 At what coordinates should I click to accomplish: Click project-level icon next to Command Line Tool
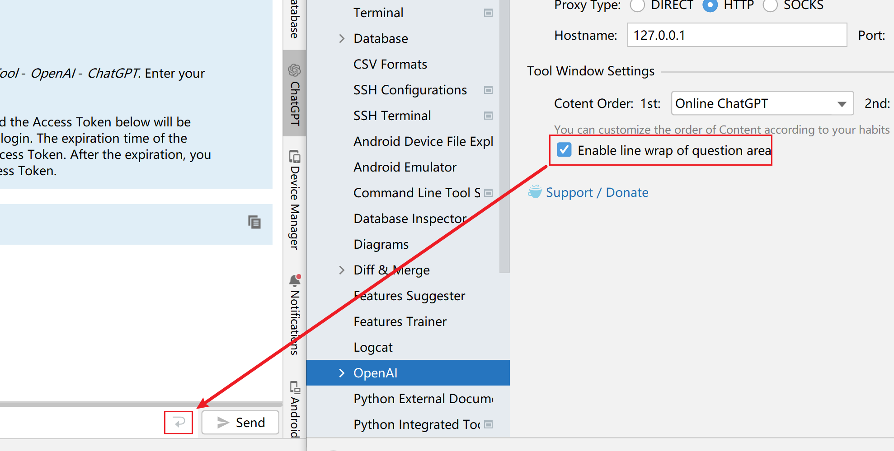(x=488, y=193)
